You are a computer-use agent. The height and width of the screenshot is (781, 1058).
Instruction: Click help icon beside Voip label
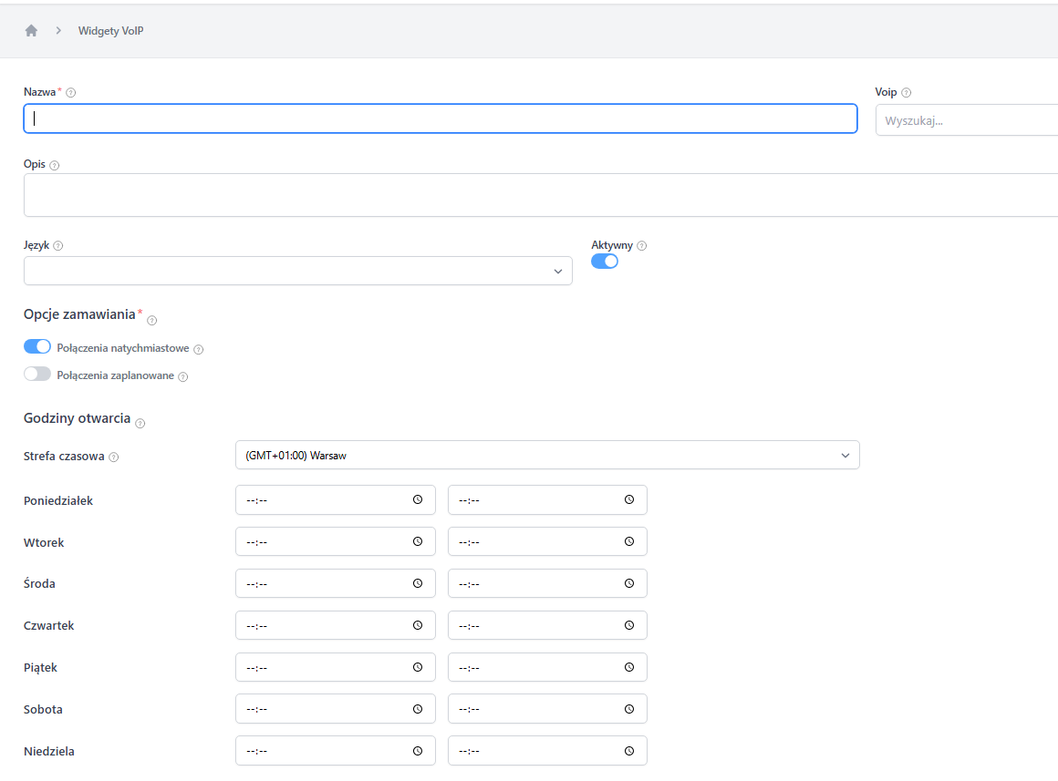(906, 93)
